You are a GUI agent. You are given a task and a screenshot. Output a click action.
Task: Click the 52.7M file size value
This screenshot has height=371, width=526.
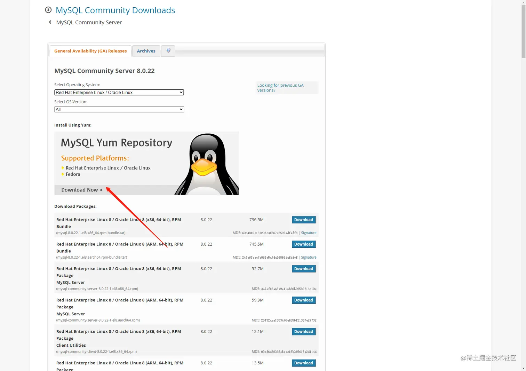point(257,269)
